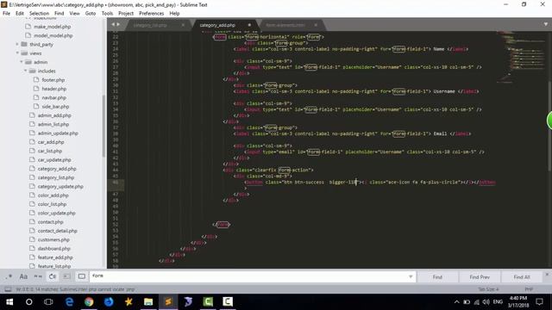The image size is (552, 310).
Task: Click the Find button
Action: pyautogui.click(x=437, y=277)
